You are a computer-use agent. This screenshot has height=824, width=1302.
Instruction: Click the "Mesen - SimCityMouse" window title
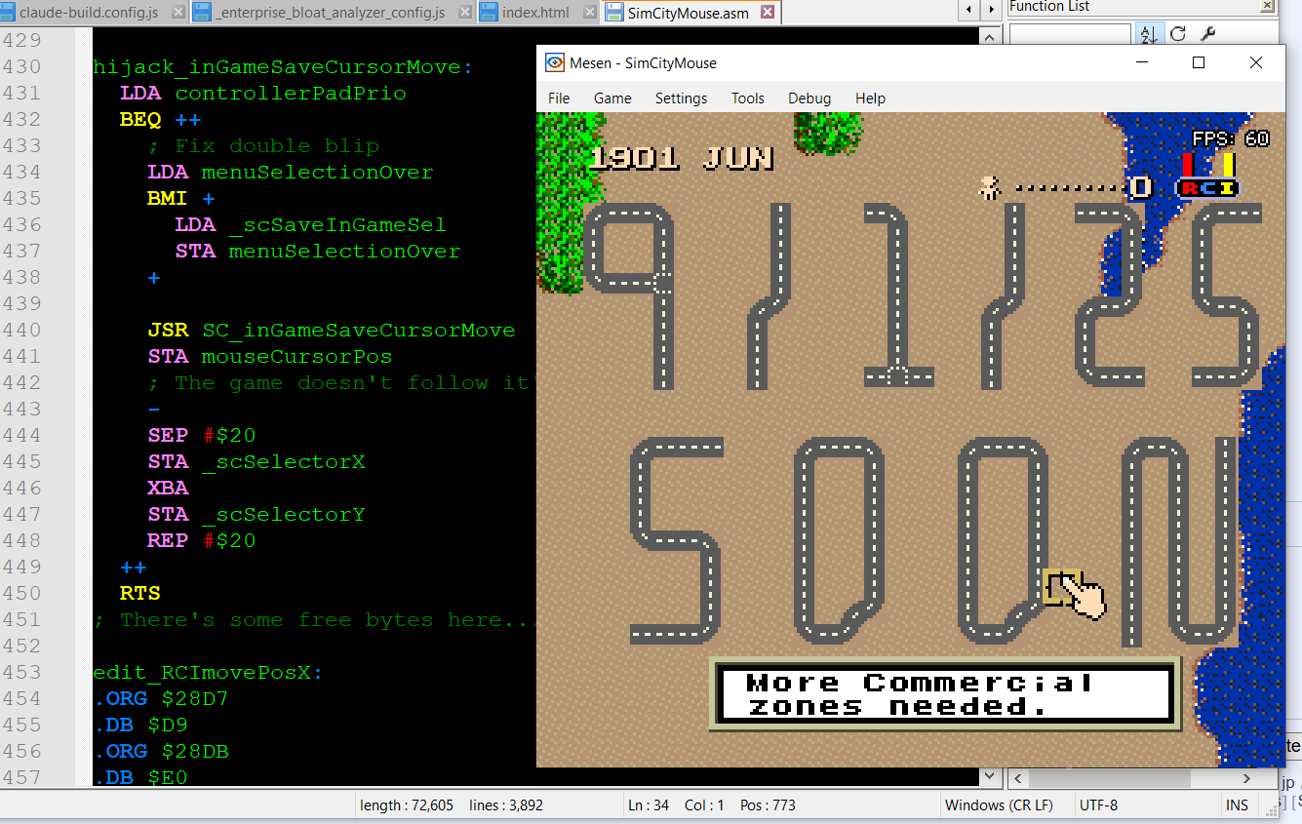(644, 63)
